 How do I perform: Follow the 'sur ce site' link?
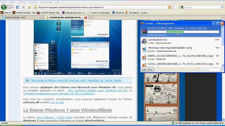point(57,103)
